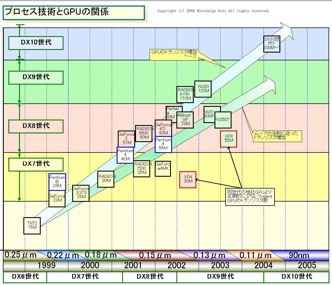This screenshot has height=285, width=332.
Task: Click the 2003 year marker on timeline
Action: tap(220, 265)
